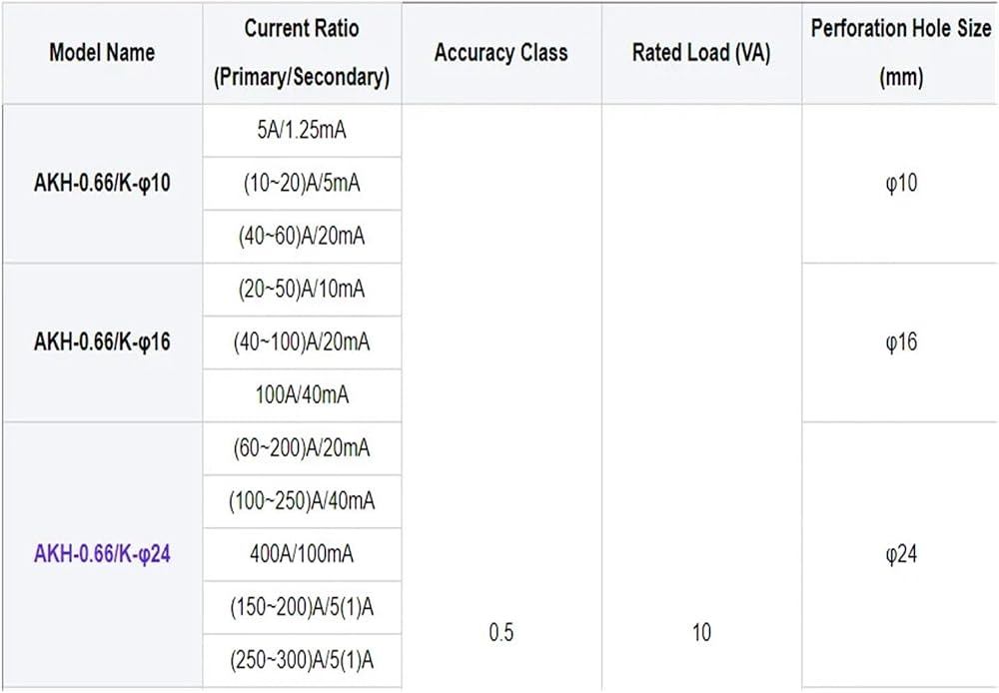Select the AKH-0.66/K-φ10 model name cell
The height and width of the screenshot is (693, 999).
point(102,184)
